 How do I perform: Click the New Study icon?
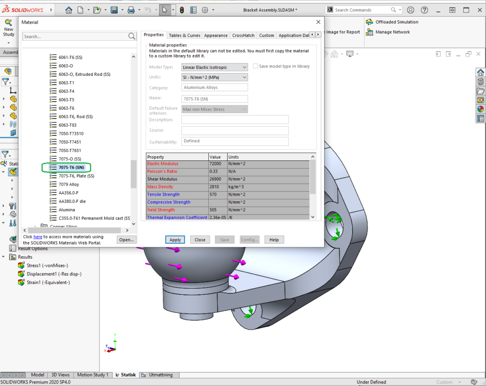(x=9, y=22)
